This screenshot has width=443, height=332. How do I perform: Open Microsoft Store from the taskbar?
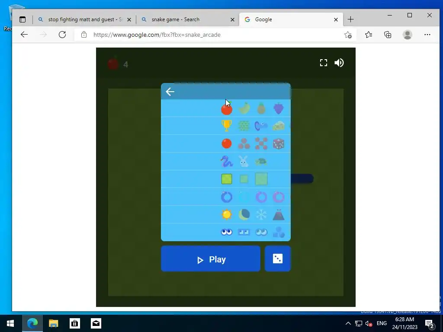(x=74, y=323)
